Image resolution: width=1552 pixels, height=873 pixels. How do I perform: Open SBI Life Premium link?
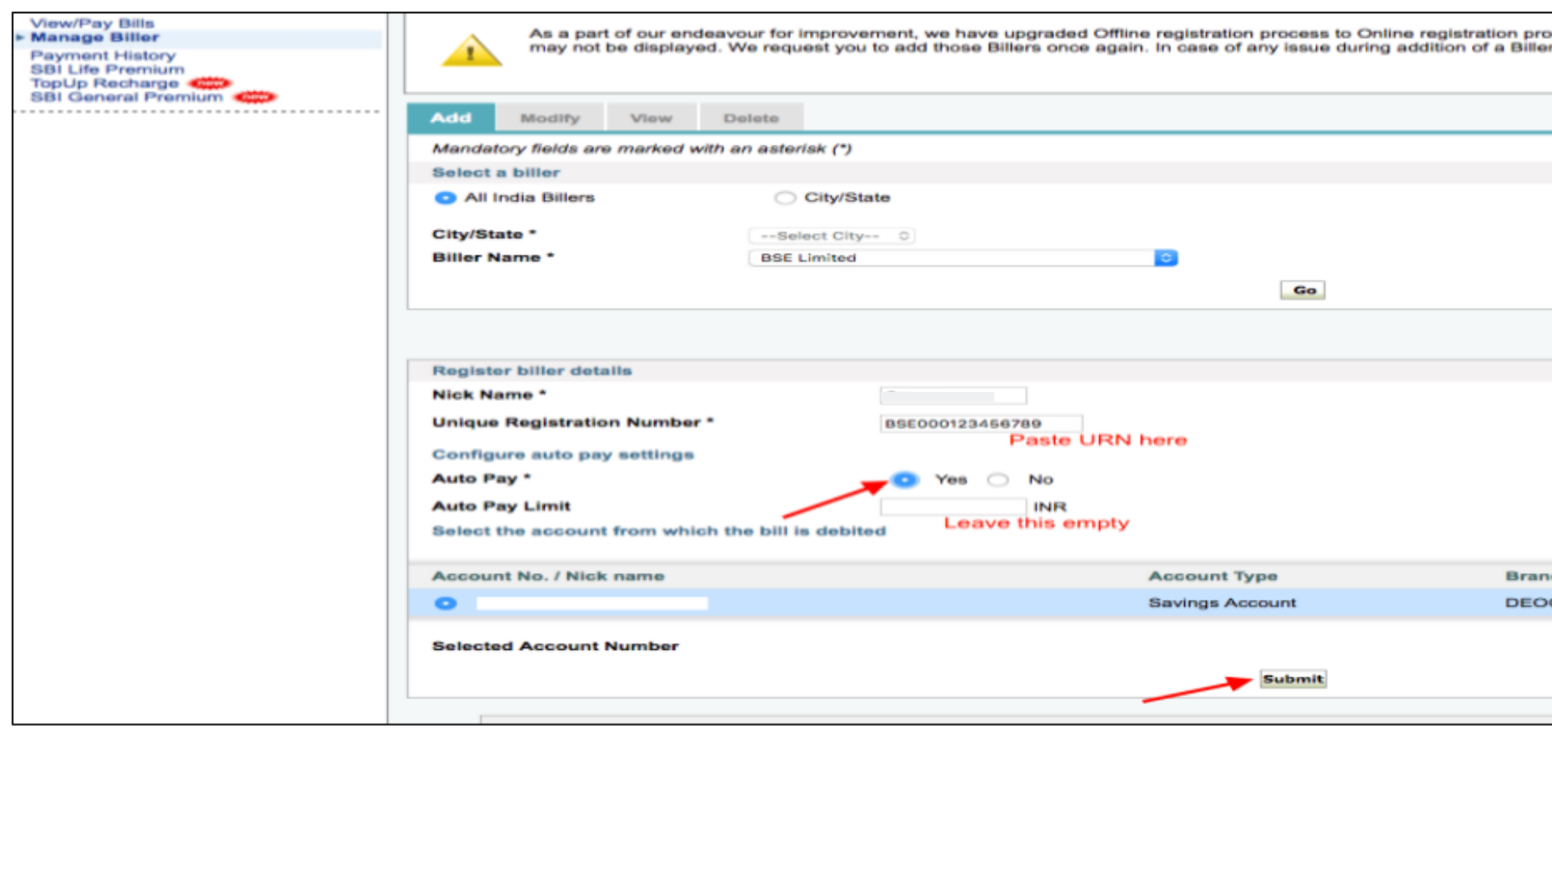[x=108, y=70]
